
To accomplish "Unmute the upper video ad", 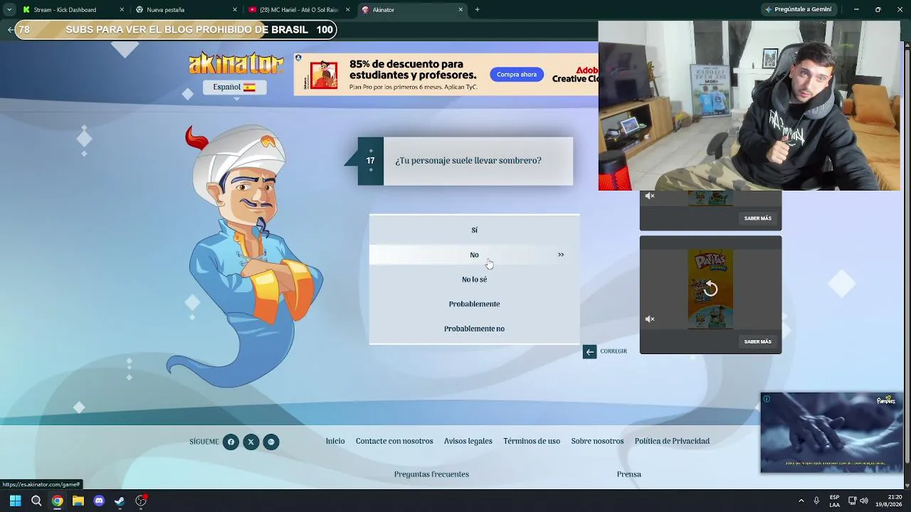I will [x=650, y=196].
